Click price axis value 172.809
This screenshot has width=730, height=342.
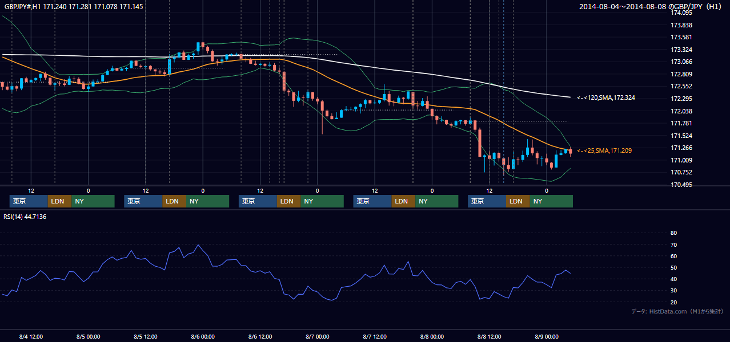pyautogui.click(x=681, y=74)
